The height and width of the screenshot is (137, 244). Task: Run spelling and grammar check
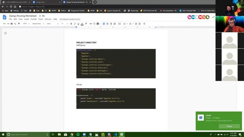click(x=15, y=24)
